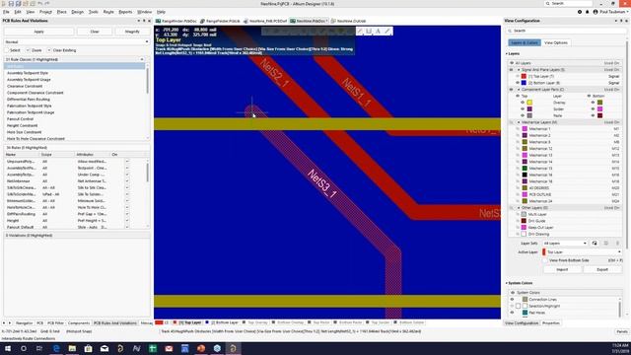Toggle visibility of Bottom Layer
The image size is (631, 355).
(x=518, y=83)
